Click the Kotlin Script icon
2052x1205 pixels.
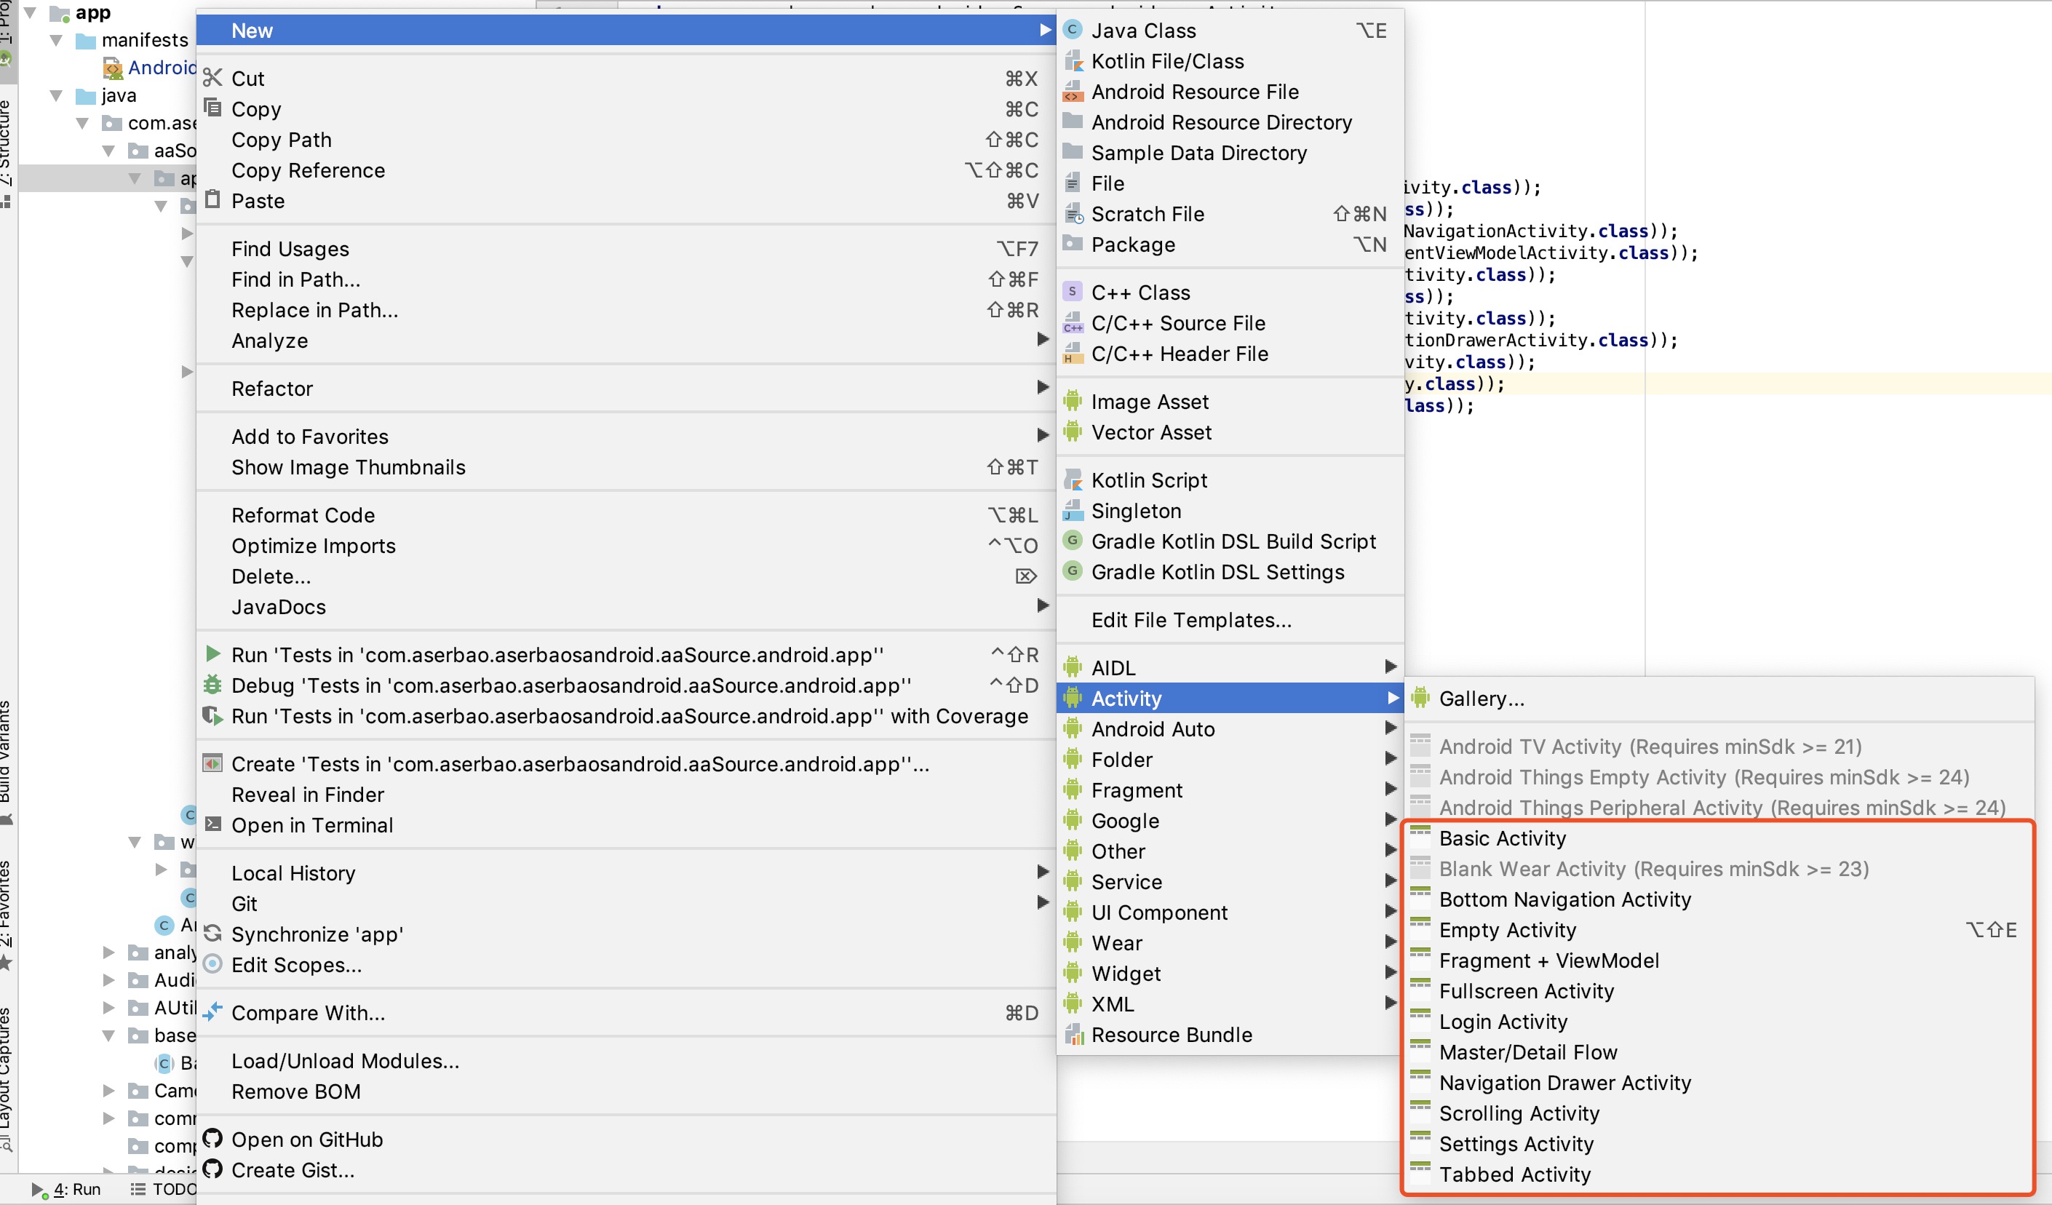tap(1074, 480)
